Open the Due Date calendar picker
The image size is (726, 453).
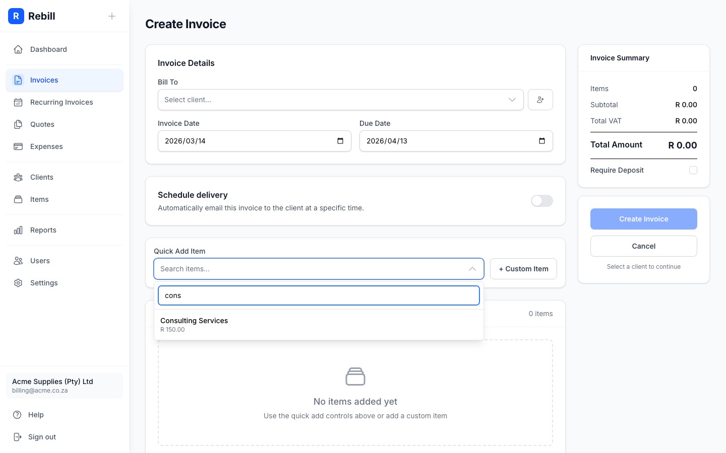[x=541, y=141]
